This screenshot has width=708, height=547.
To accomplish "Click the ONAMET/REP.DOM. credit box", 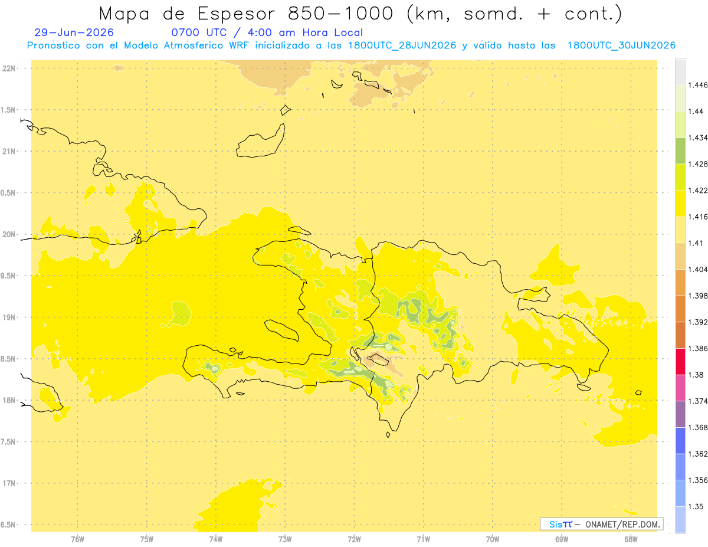I will (601, 524).
